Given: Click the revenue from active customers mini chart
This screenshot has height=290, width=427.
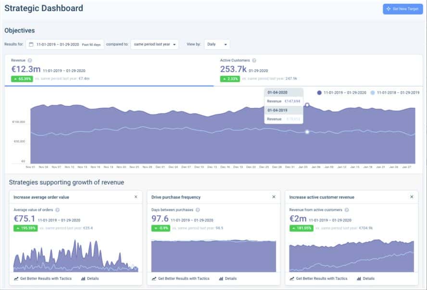Looking at the screenshot, I should [352, 255].
